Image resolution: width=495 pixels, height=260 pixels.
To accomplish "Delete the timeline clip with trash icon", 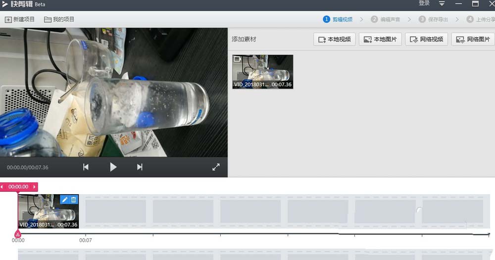I will [74, 200].
